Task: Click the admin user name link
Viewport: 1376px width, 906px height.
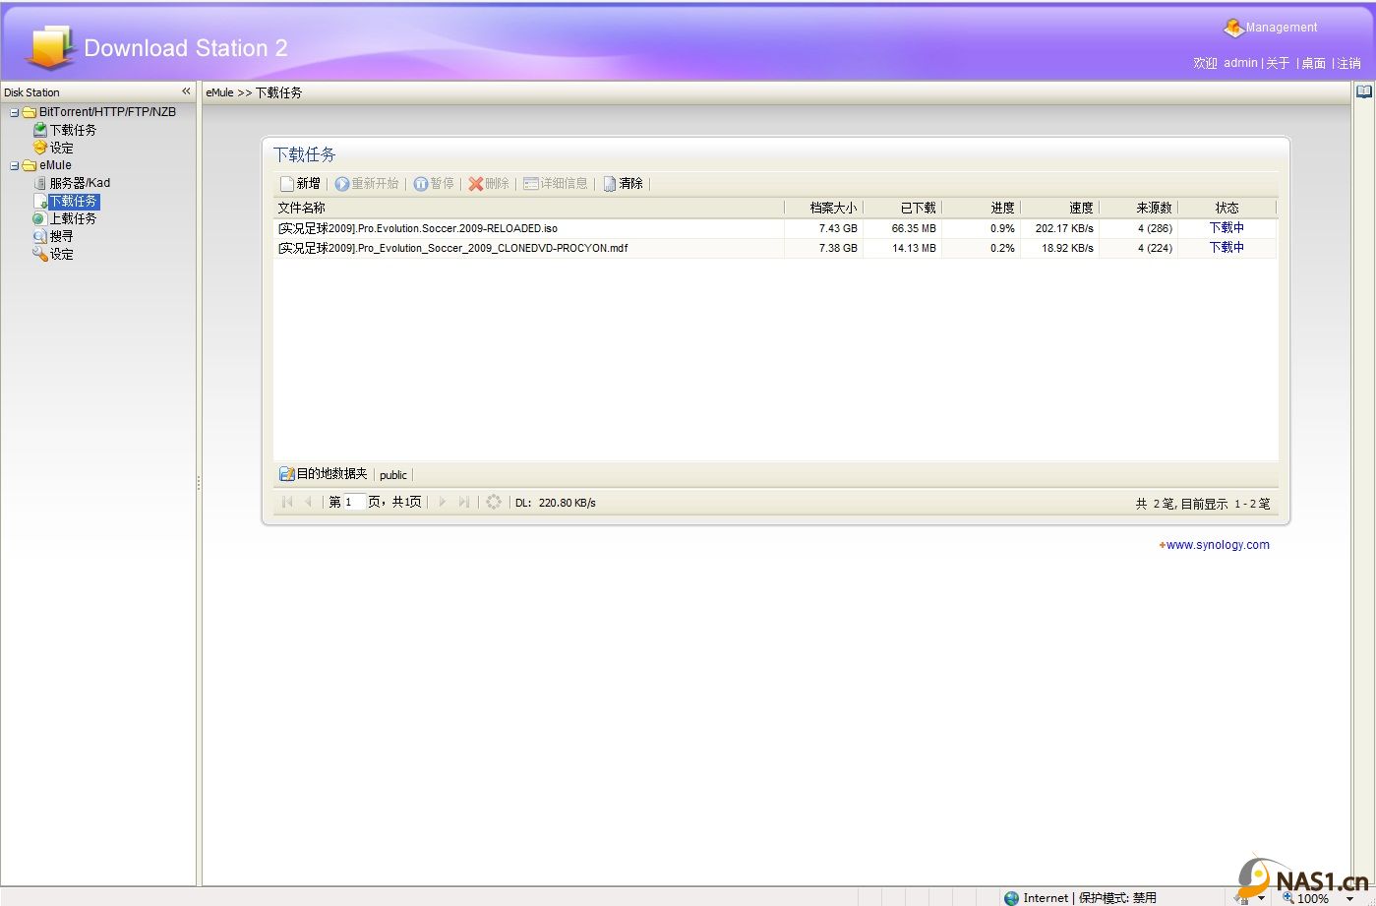Action: (1240, 63)
